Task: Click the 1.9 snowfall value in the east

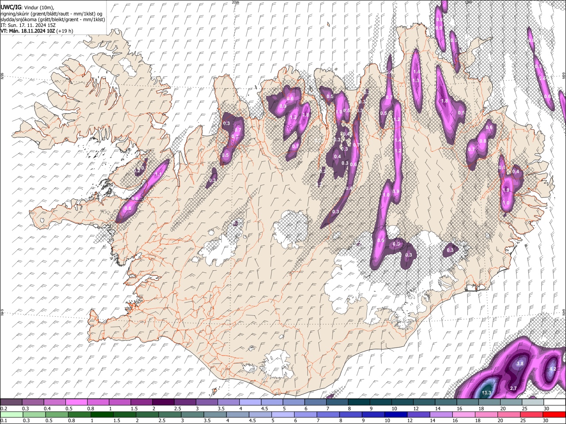Action: [506, 190]
